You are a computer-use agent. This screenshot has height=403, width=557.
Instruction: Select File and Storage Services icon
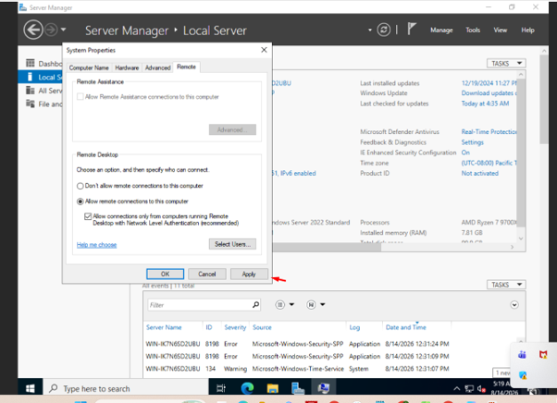(x=31, y=104)
